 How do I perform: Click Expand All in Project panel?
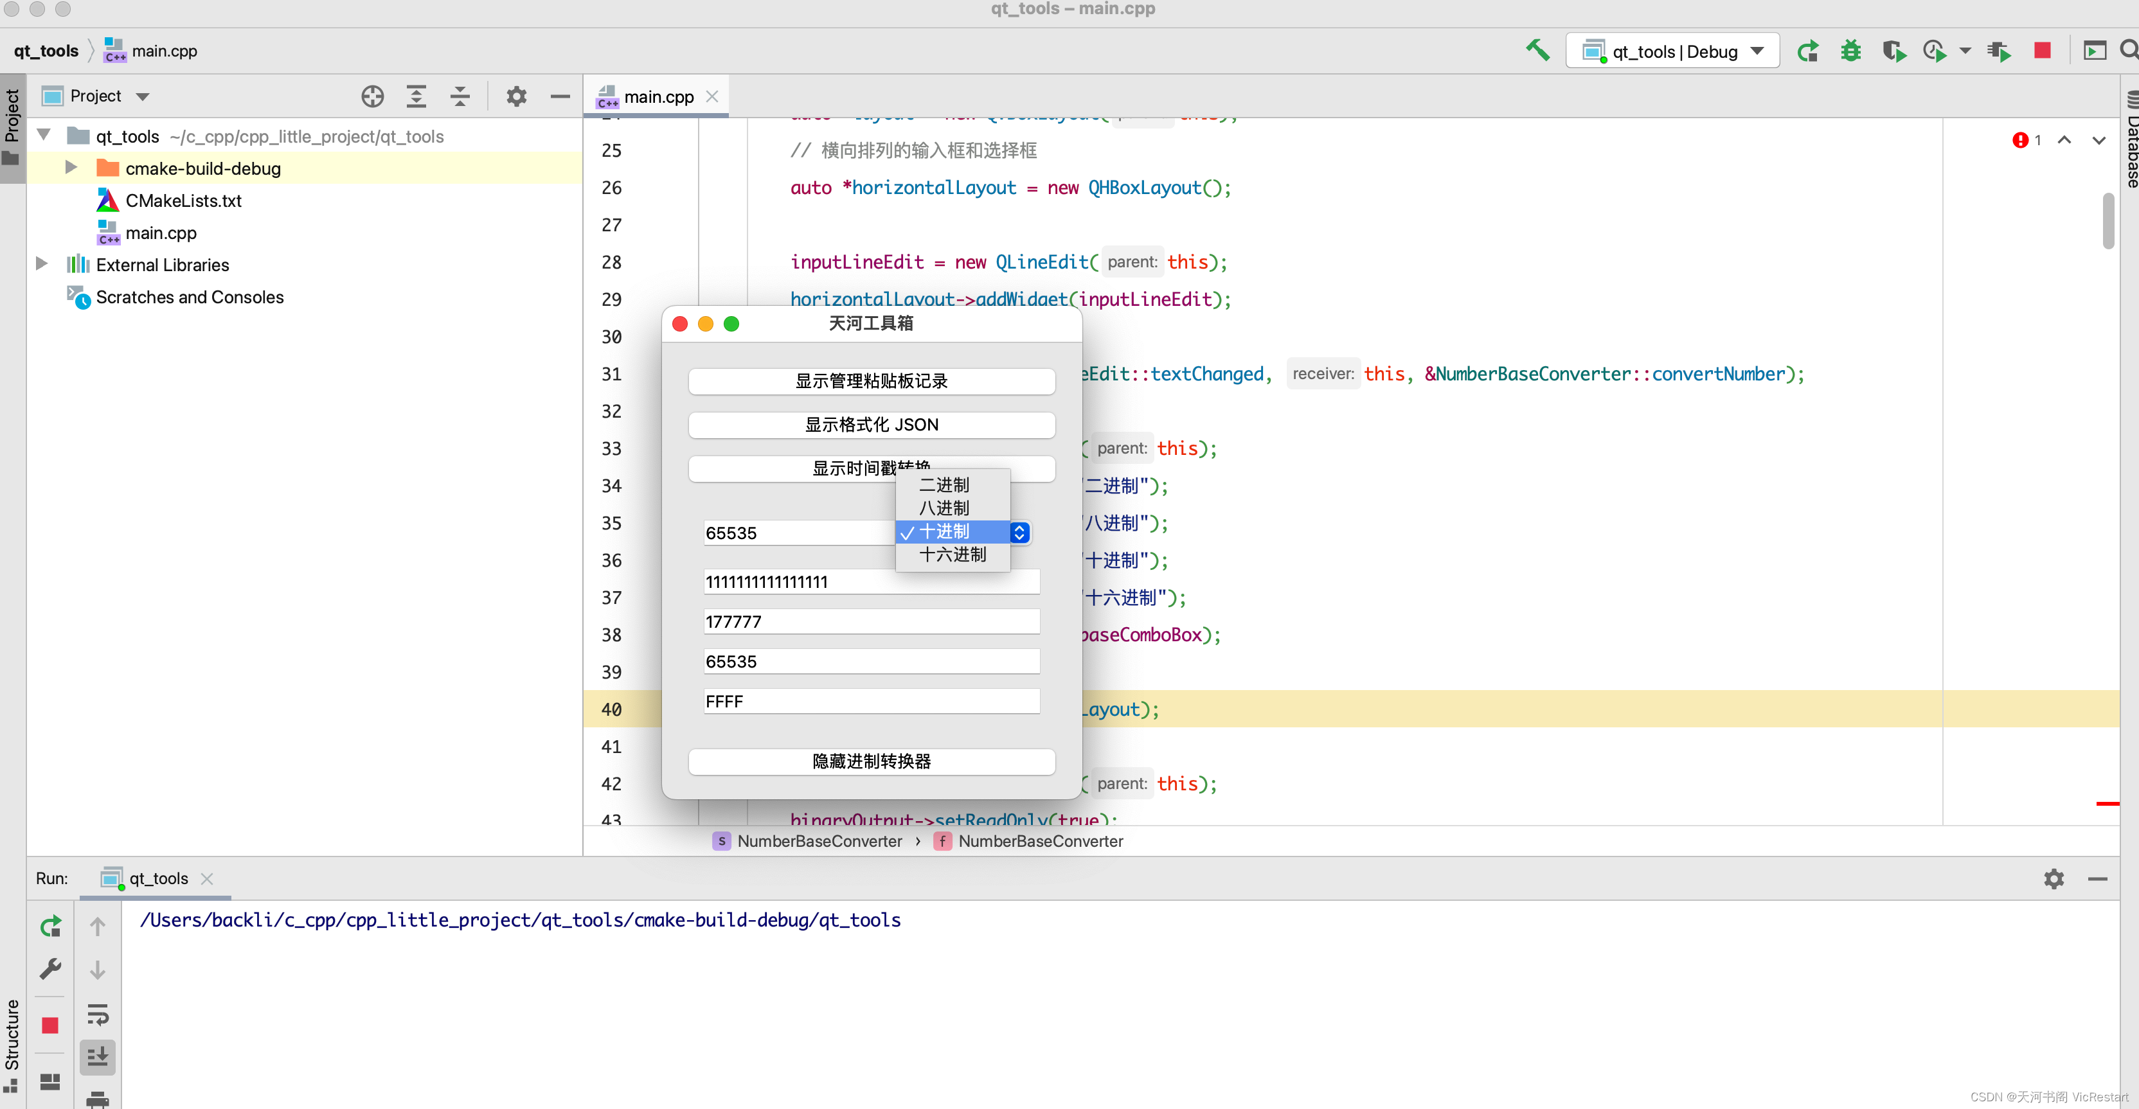tap(416, 96)
